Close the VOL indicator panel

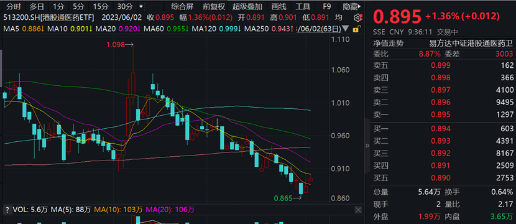pyautogui.click(x=358, y=210)
